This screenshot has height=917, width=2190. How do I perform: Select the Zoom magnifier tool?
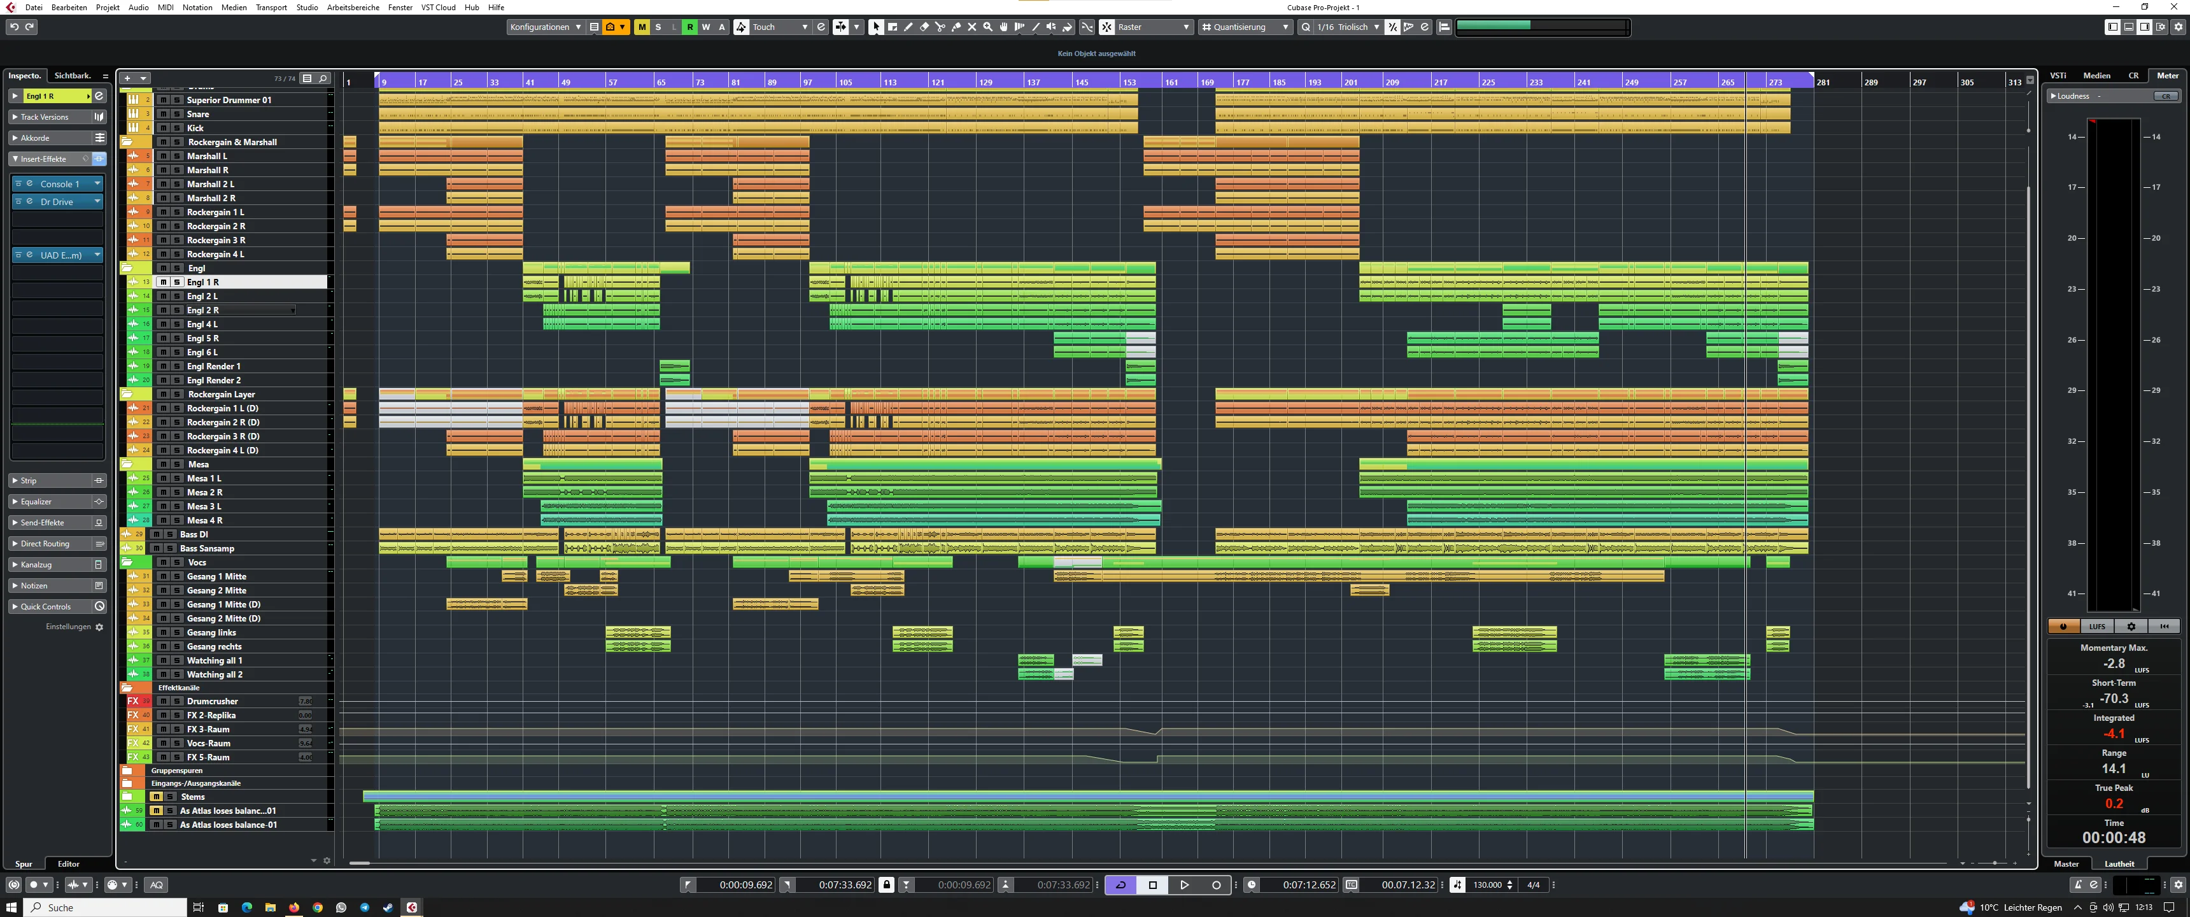988,27
